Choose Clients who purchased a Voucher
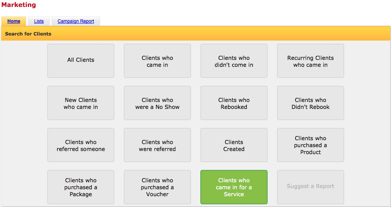This screenshot has width=391, height=207. pyautogui.click(x=157, y=187)
